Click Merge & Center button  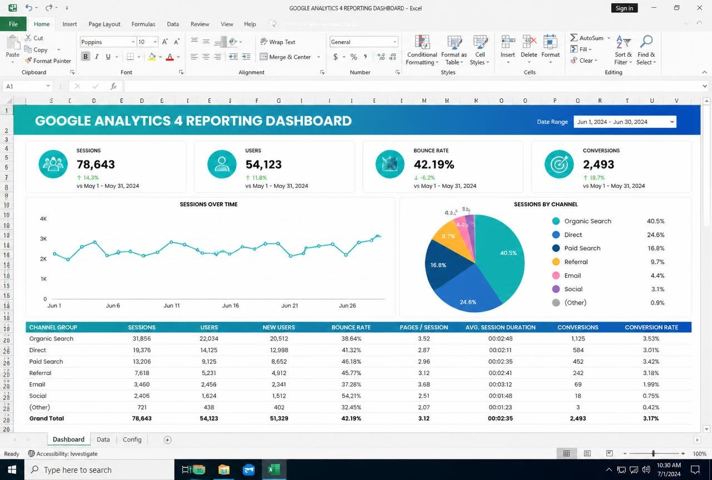285,57
